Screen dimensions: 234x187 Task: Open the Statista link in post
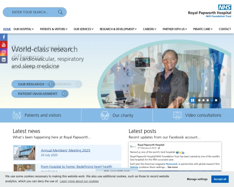click(134, 167)
